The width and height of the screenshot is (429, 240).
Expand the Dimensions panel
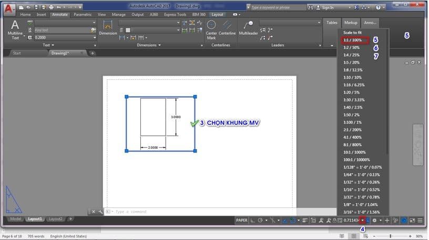point(149,45)
